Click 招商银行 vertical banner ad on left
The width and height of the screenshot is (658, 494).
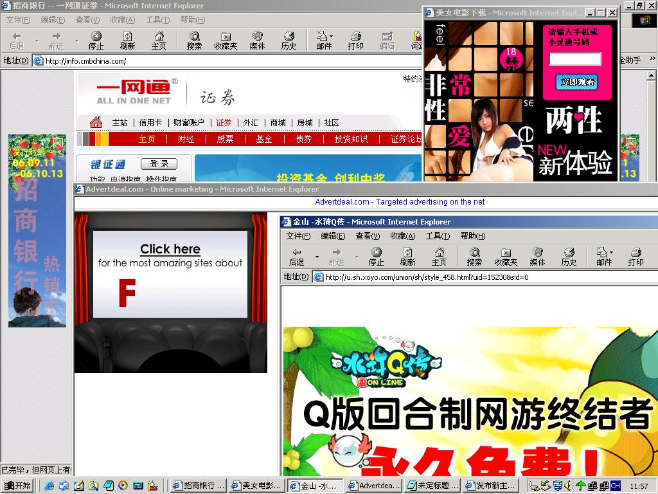tap(37, 231)
